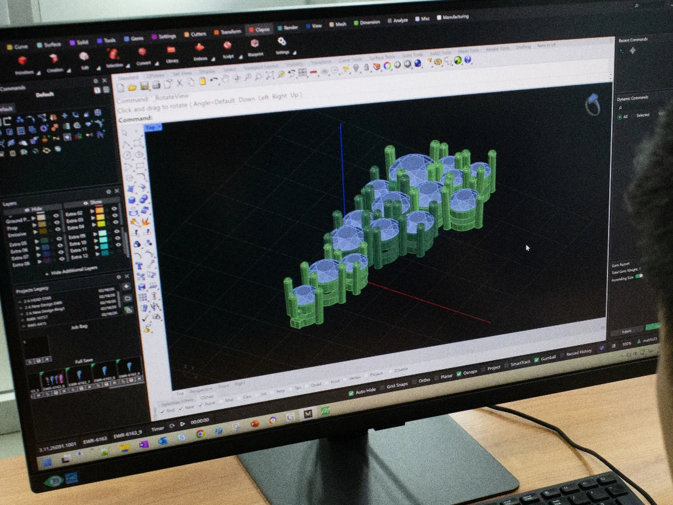673x505 pixels.
Task: Open the Emboss tool
Action: click(x=199, y=47)
